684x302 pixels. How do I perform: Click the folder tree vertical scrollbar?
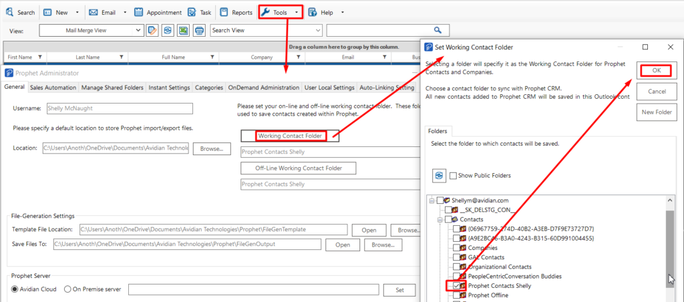(671, 249)
